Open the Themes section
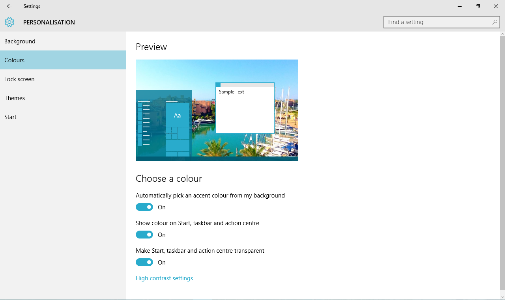The height and width of the screenshot is (300, 505). click(x=63, y=98)
